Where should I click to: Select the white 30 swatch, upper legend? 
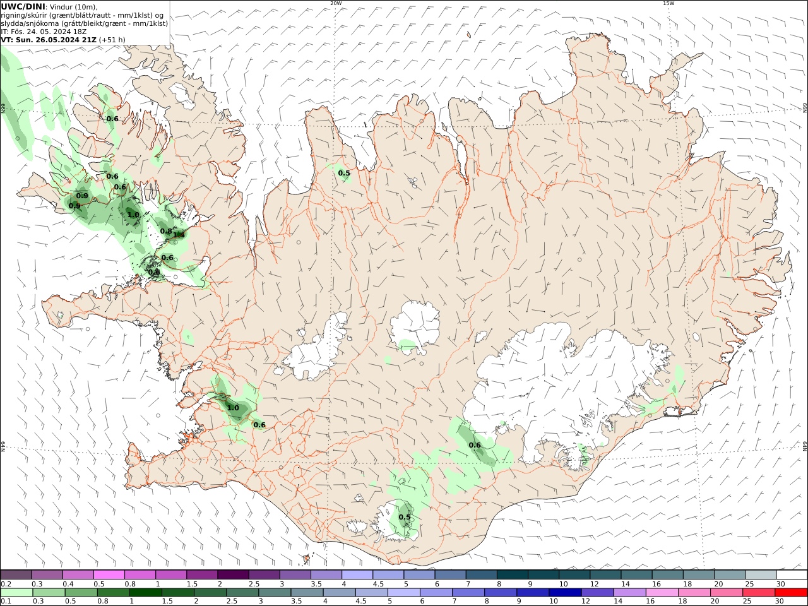[791, 575]
